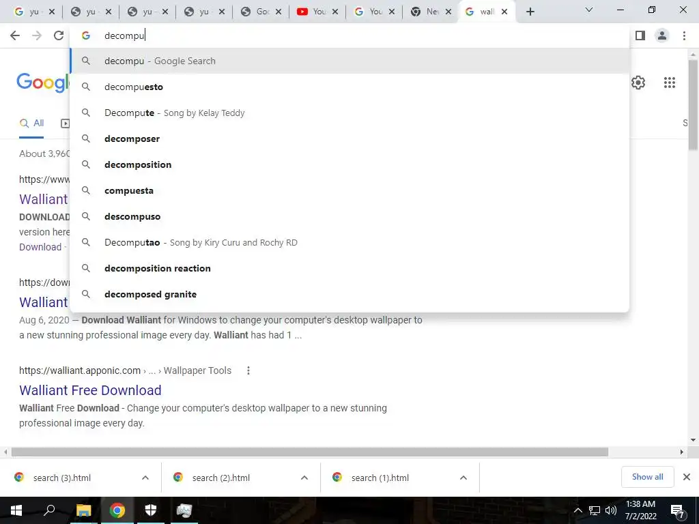The width and height of the screenshot is (699, 524).
Task: Expand options for search (2).html download
Action: click(x=304, y=478)
